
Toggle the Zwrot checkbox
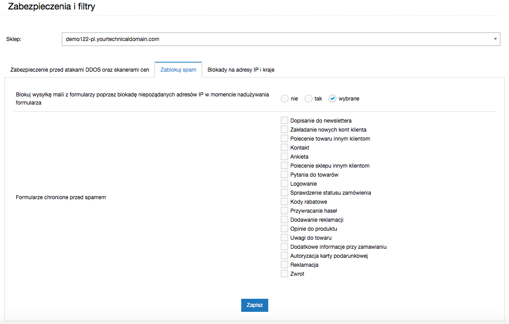(284, 274)
